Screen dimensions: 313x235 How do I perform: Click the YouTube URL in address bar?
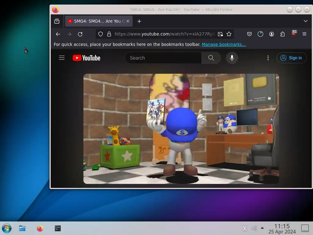point(165,34)
